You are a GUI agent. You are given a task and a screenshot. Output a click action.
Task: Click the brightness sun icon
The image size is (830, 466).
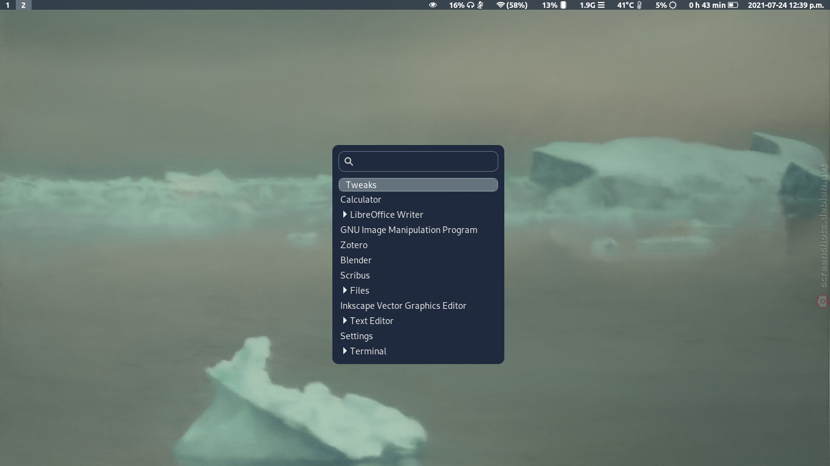click(x=673, y=5)
